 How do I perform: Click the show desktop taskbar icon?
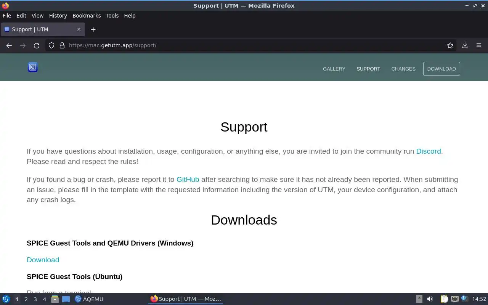66,299
